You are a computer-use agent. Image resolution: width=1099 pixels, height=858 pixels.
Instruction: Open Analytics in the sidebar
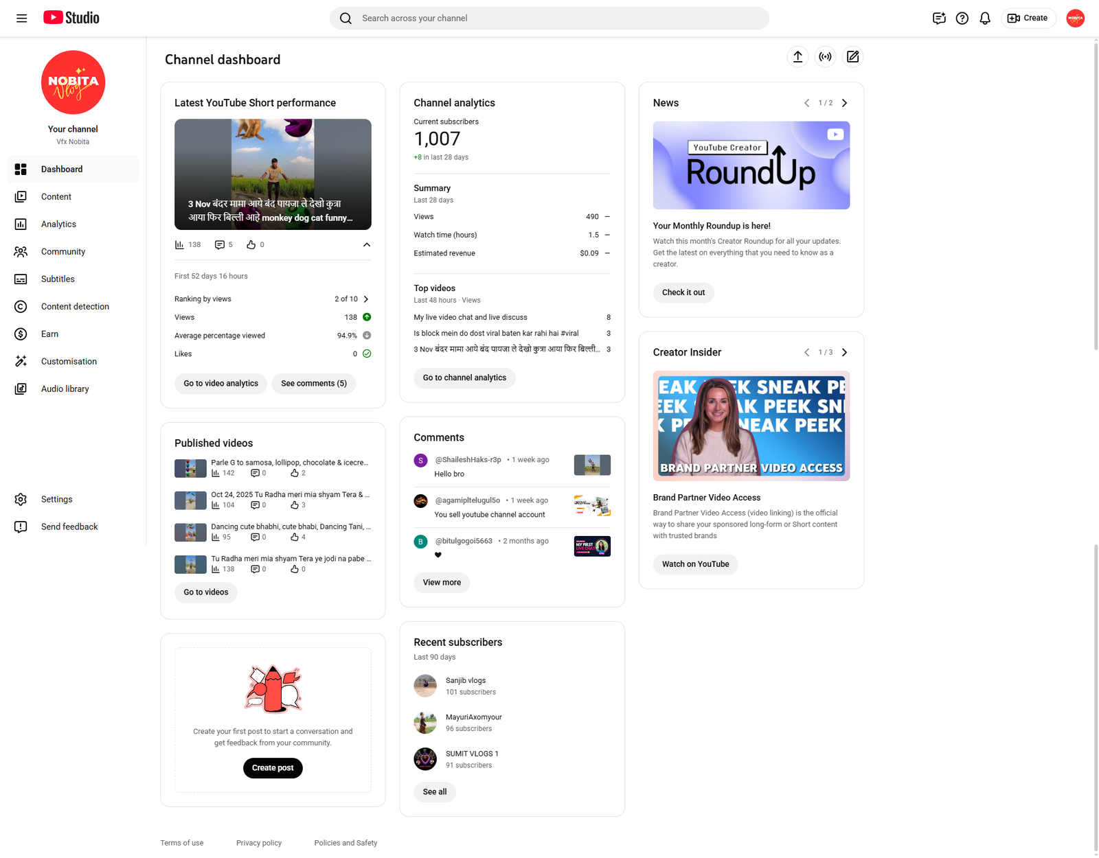click(58, 224)
